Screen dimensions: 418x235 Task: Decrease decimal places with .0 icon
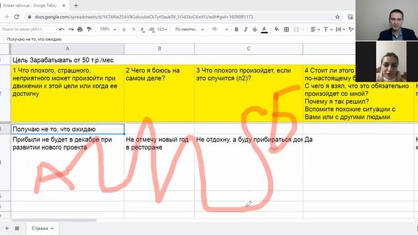(142, 29)
